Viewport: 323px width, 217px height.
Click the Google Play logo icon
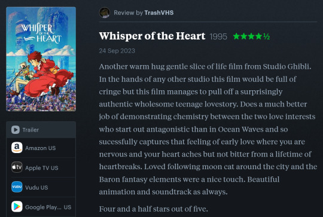point(17,206)
